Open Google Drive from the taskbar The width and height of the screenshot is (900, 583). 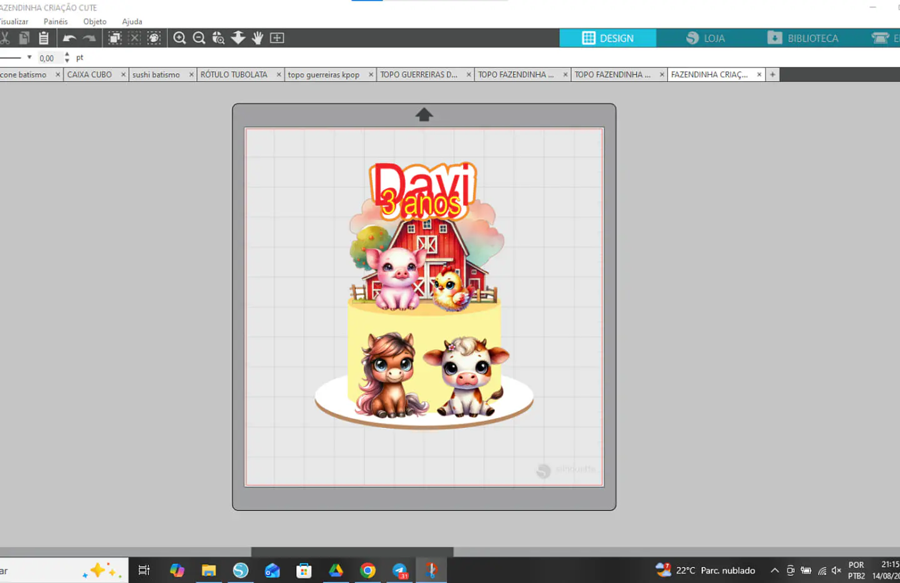[x=336, y=570]
